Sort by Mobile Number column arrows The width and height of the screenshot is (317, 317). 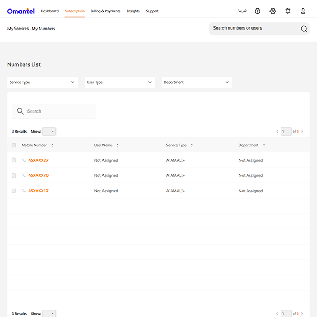52,145
